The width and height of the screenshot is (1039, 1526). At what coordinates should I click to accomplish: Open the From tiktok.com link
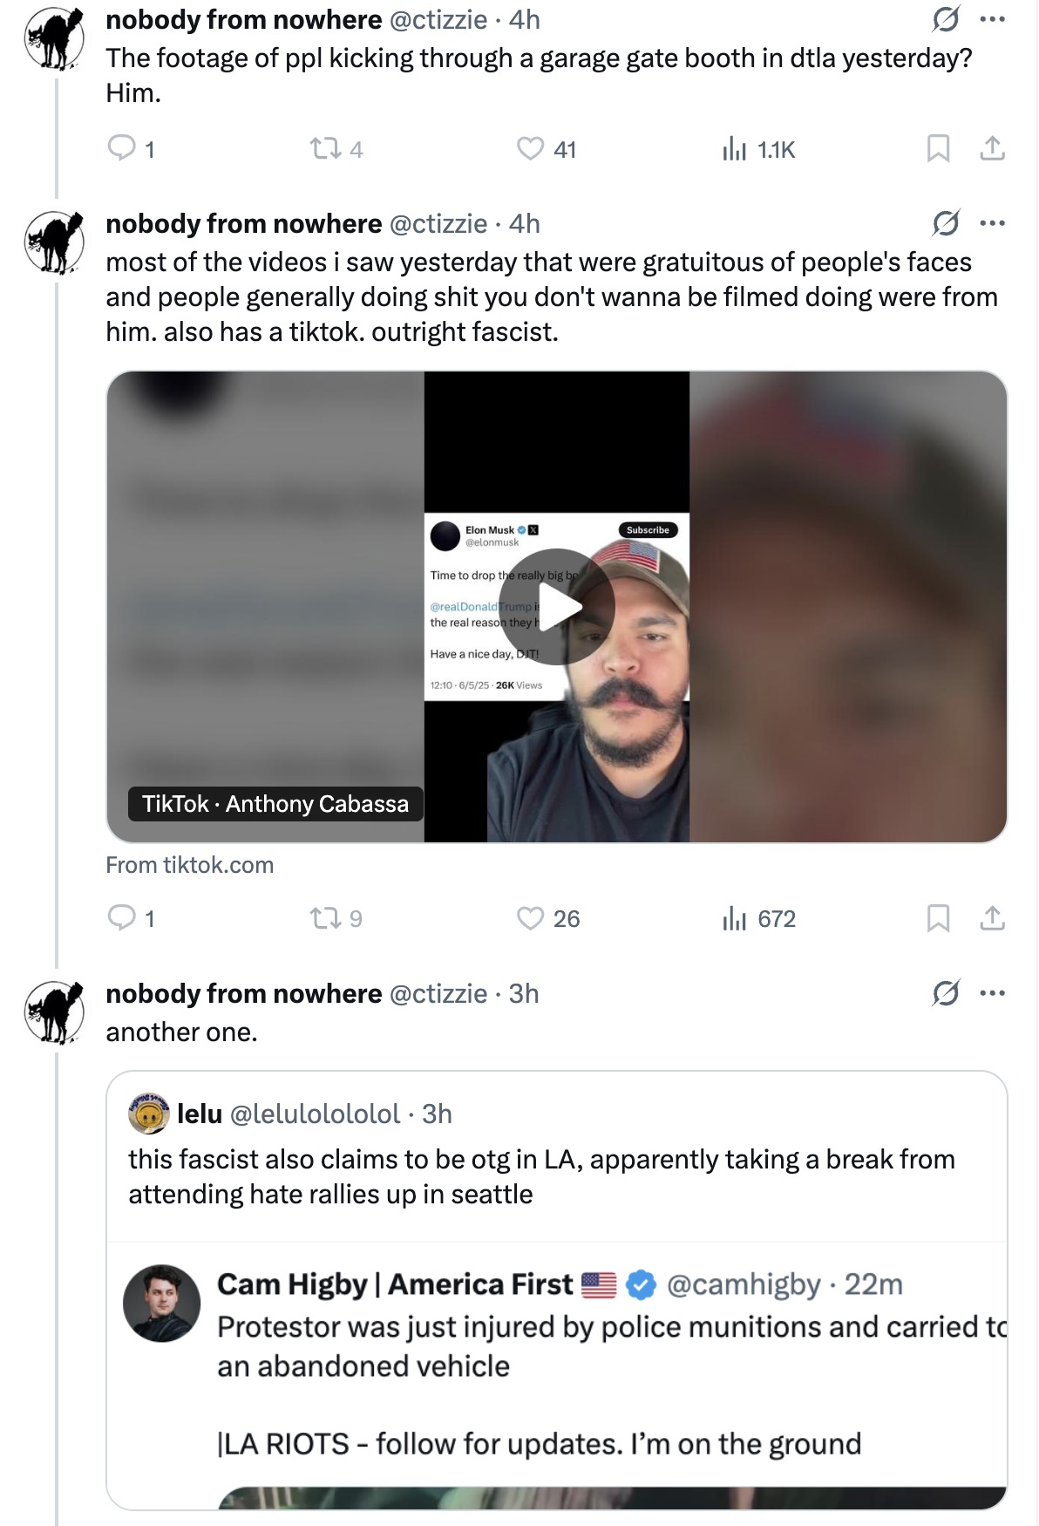point(189,865)
